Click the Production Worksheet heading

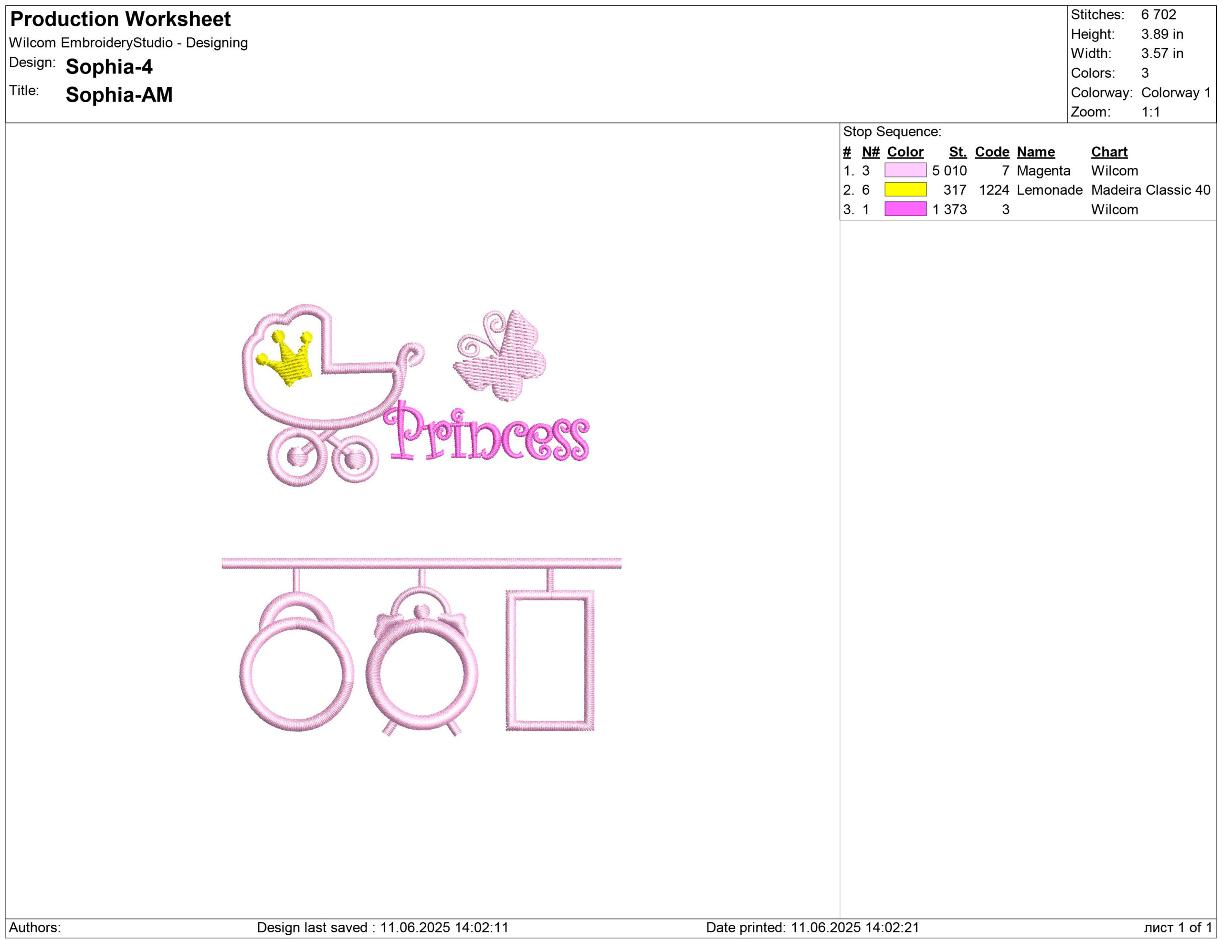point(120,19)
